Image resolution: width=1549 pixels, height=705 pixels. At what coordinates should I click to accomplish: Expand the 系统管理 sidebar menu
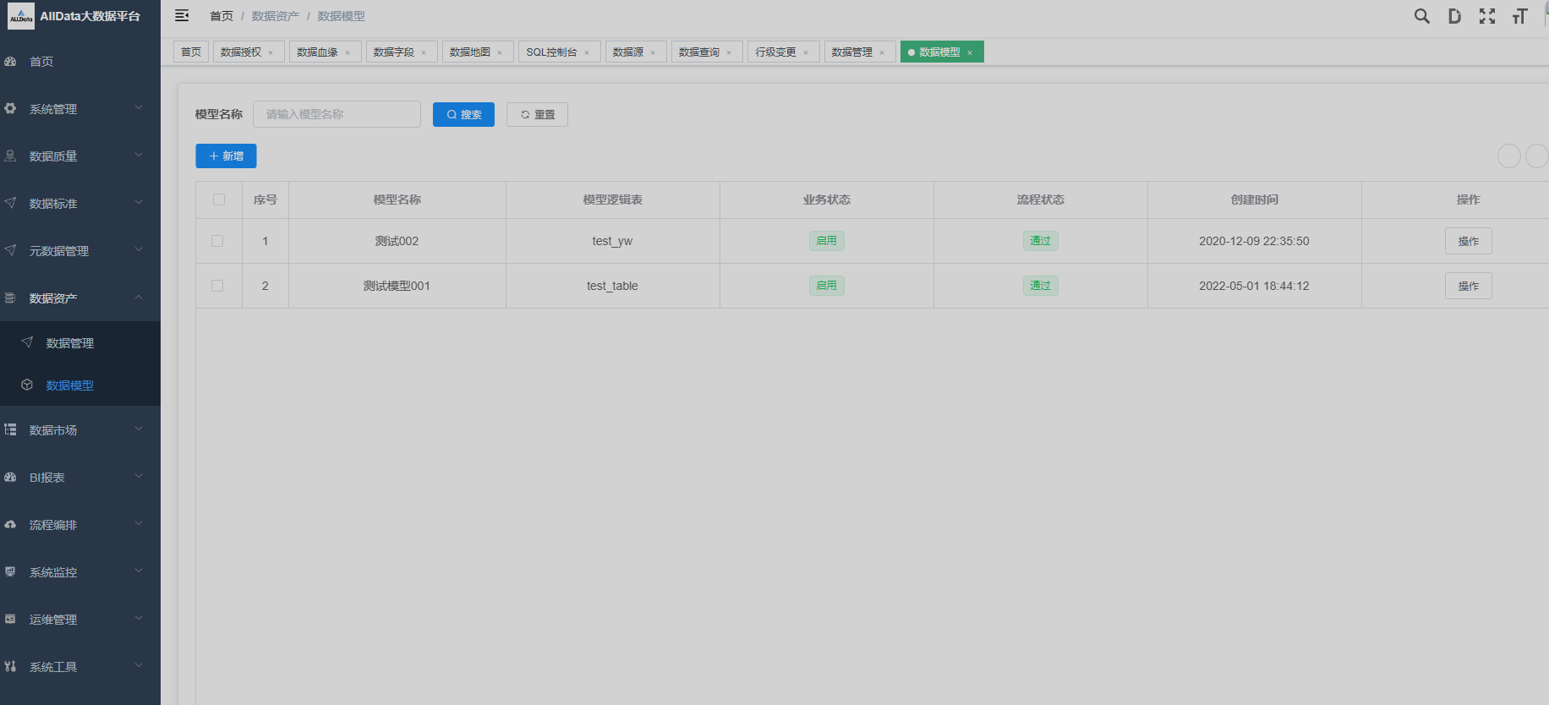click(80, 109)
